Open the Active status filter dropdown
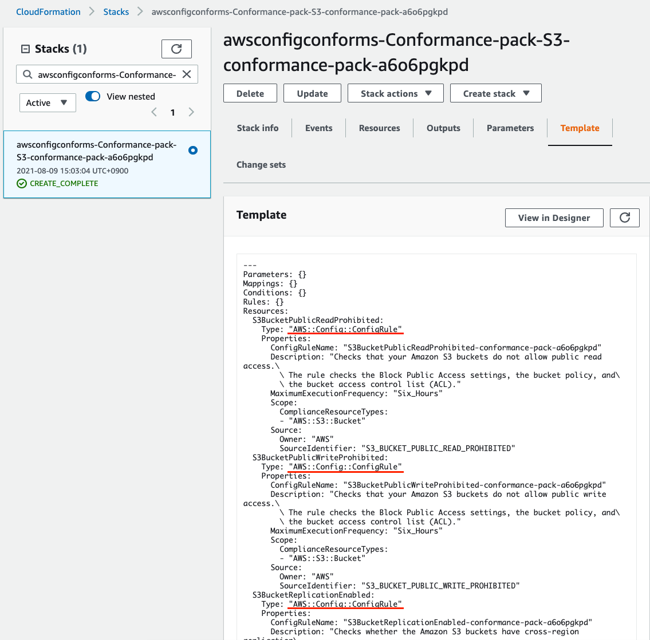This screenshot has height=640, width=650. pyautogui.click(x=48, y=102)
